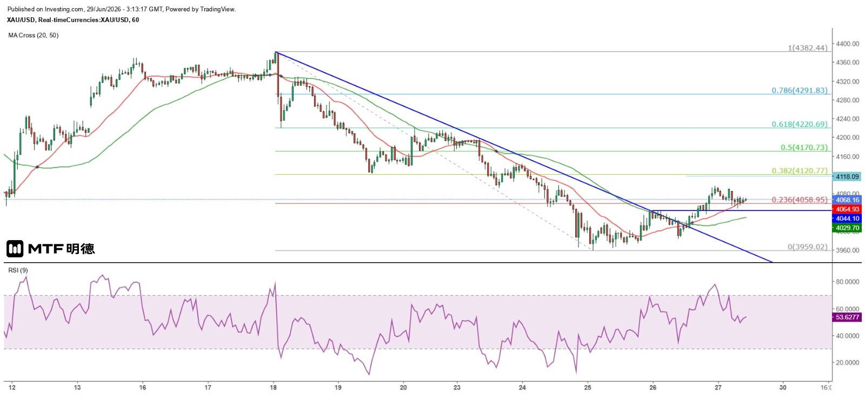Click the "Published on Investing.com" header line
The image size is (865, 396).
tap(122, 9)
